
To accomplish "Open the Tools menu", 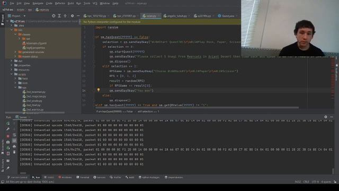I will [87, 4].
